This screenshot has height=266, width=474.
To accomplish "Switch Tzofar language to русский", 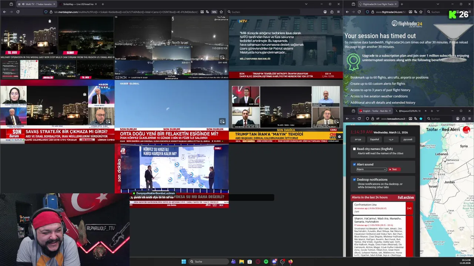I will [x=408, y=139].
